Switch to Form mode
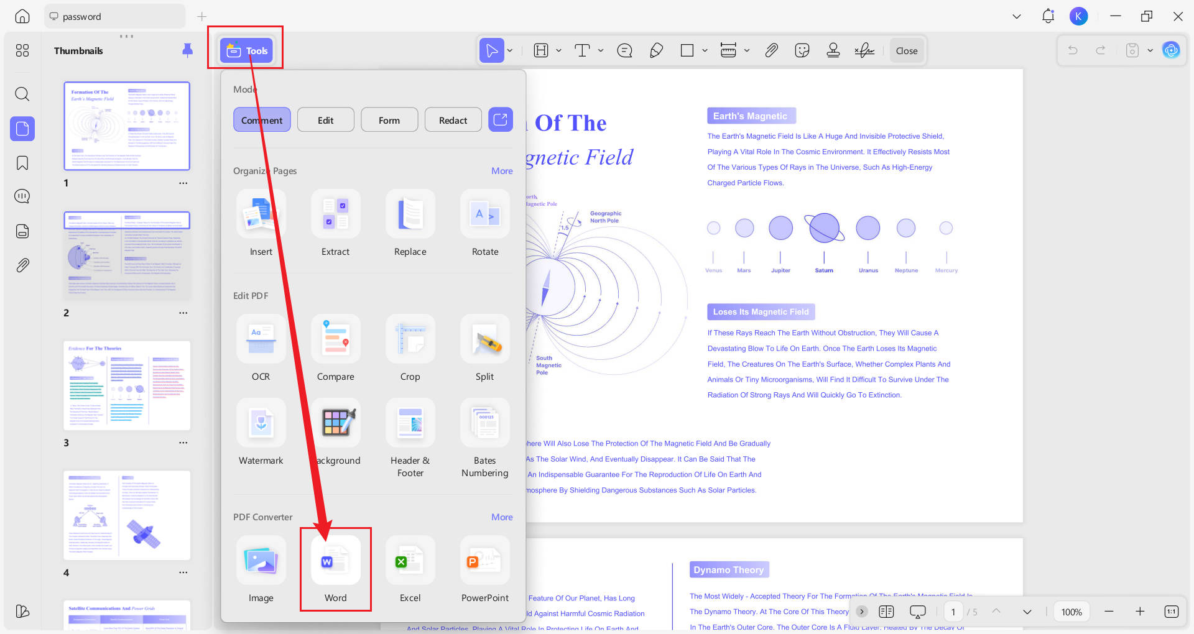Viewport: 1194px width, 634px height. click(x=389, y=120)
